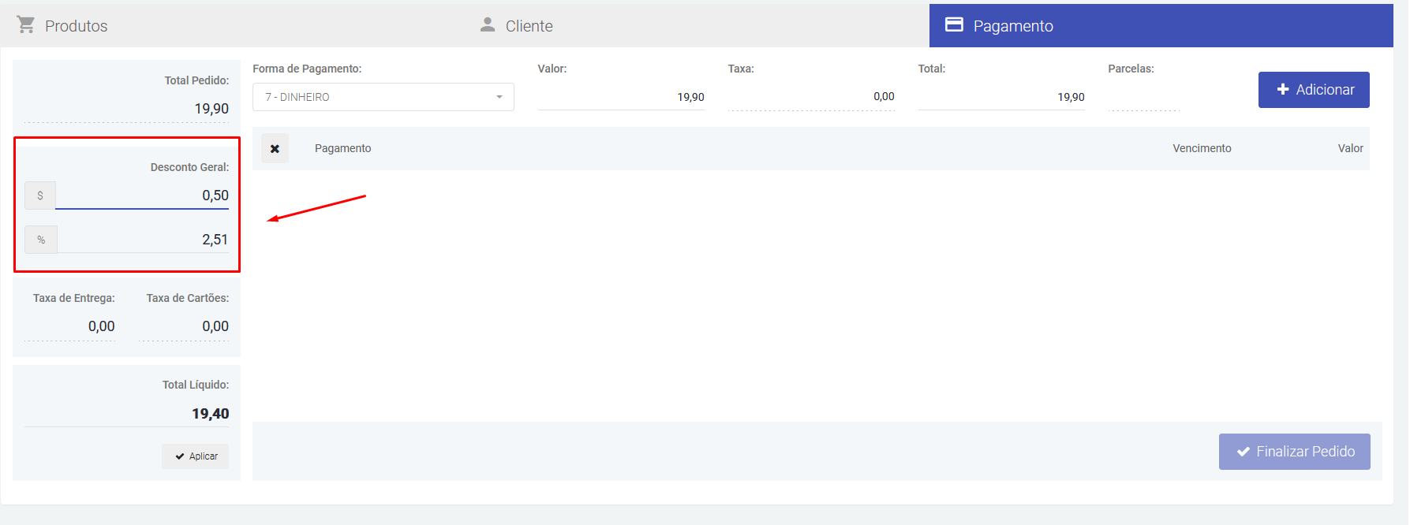Click the Aplicar button
Image resolution: width=1410 pixels, height=525 pixels.
point(196,456)
